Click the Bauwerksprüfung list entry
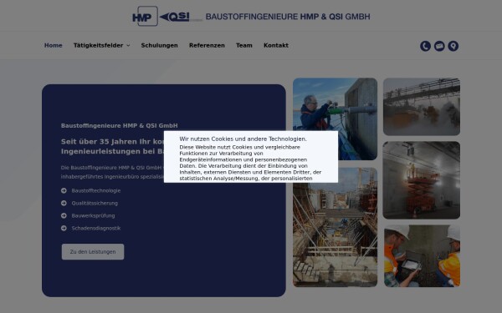Image resolution: width=502 pixels, height=313 pixels. [93, 215]
